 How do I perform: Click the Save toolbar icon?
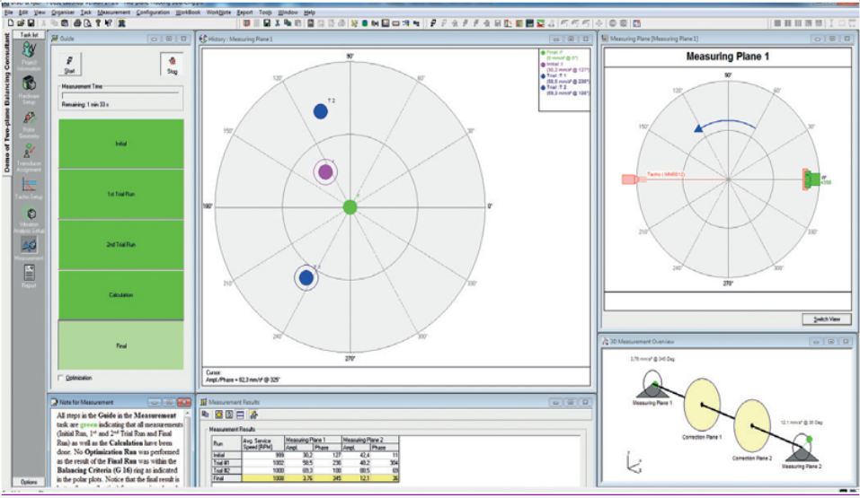pyautogui.click(x=31, y=23)
